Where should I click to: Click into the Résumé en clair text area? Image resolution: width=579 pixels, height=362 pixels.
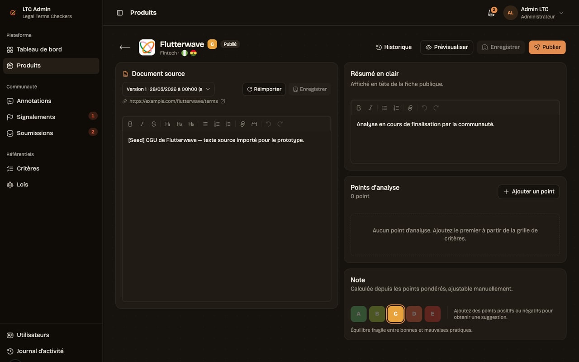(455, 139)
